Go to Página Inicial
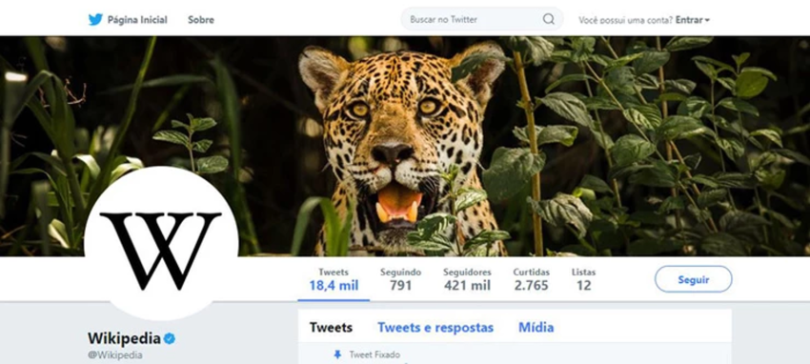 pos(137,20)
